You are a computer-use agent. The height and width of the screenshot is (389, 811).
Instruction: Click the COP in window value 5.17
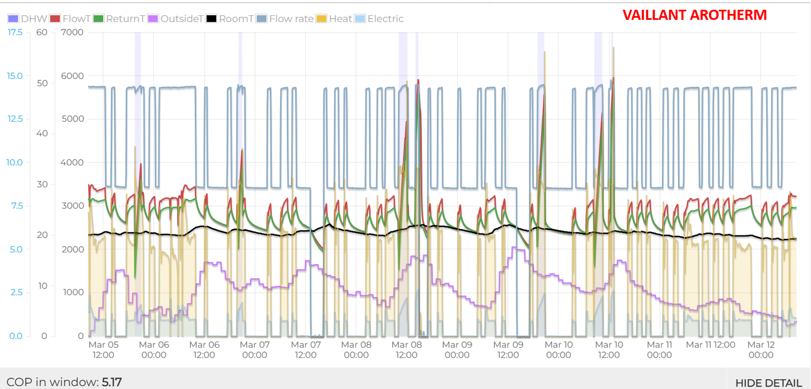(x=111, y=382)
